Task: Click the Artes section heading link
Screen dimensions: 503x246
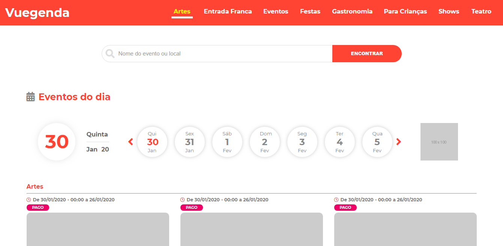Action: point(35,186)
